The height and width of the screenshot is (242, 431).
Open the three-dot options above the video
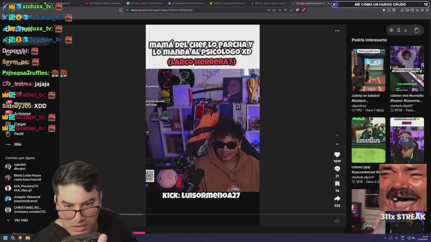[337, 31]
